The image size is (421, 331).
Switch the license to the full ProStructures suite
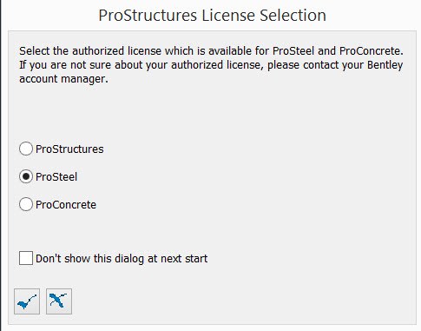coord(26,149)
